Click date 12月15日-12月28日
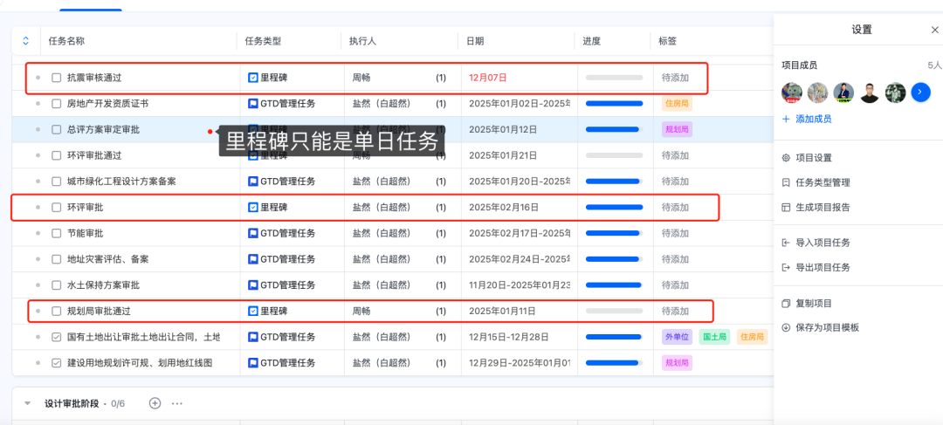 coord(509,337)
